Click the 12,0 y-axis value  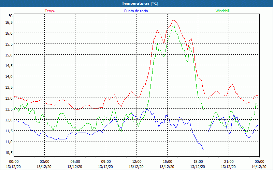pyautogui.click(x=9, y=120)
